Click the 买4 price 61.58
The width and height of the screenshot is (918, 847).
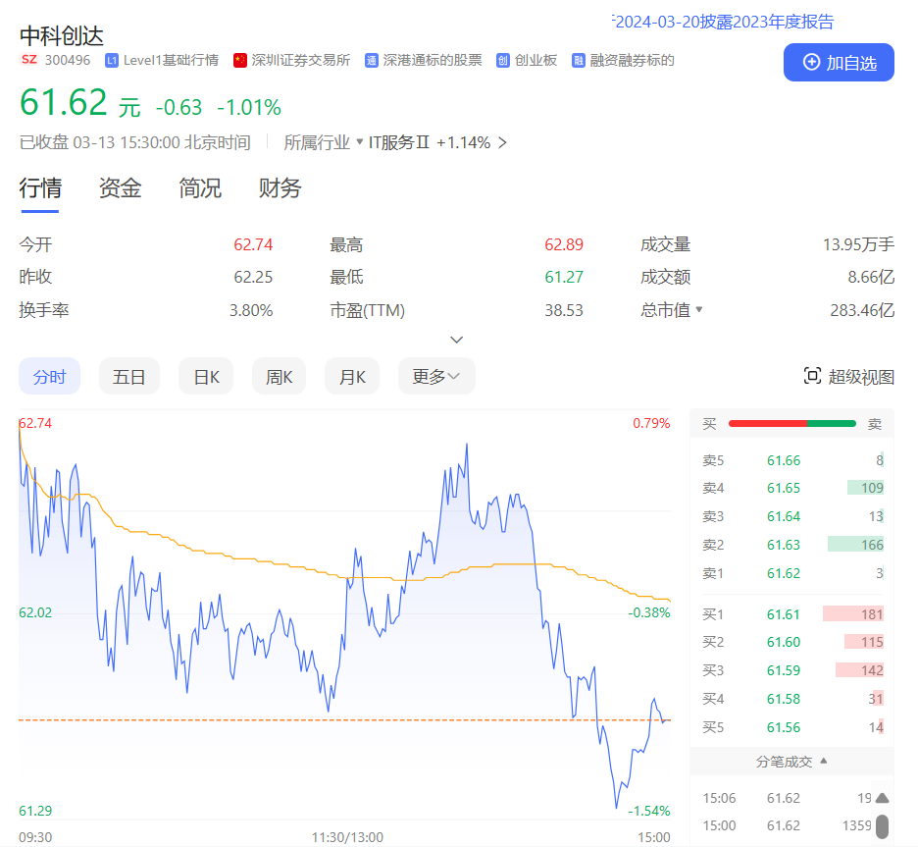tap(784, 699)
